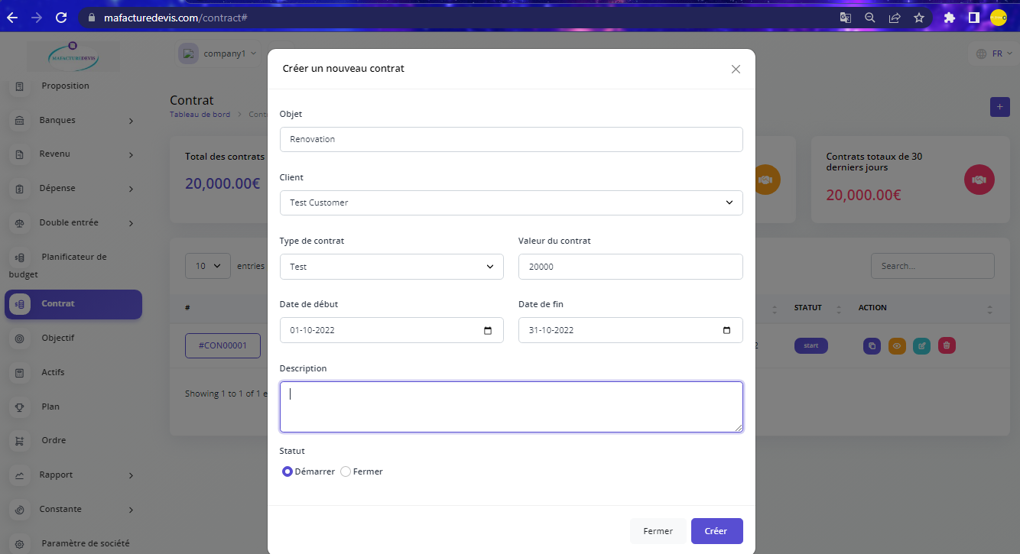View contract #CON00001 with the eye icon
The height and width of the screenshot is (554, 1020).
[x=897, y=346]
